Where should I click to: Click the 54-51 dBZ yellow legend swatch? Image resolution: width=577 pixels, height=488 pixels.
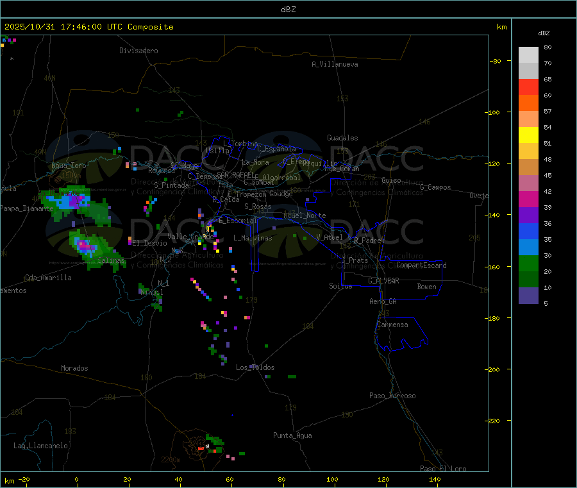point(528,135)
